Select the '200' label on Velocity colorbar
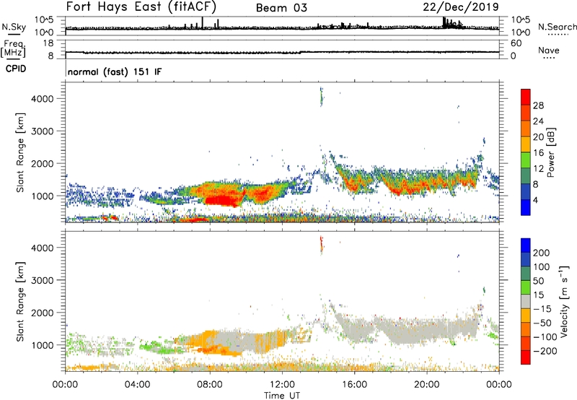Screen dimensions: 577x400 click(x=542, y=253)
